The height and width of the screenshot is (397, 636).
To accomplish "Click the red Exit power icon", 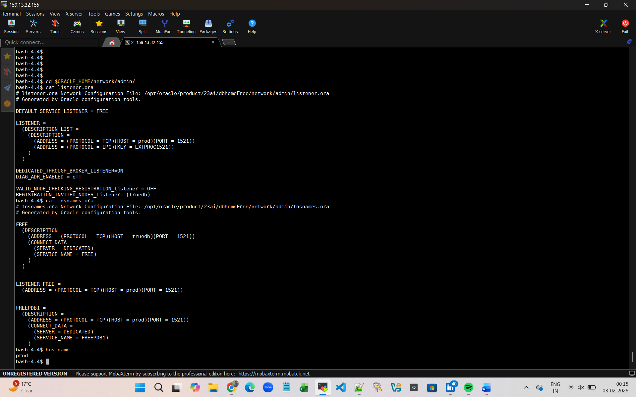I will click(625, 26).
